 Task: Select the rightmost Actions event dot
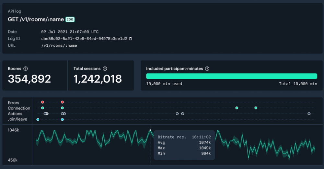pos(309,114)
